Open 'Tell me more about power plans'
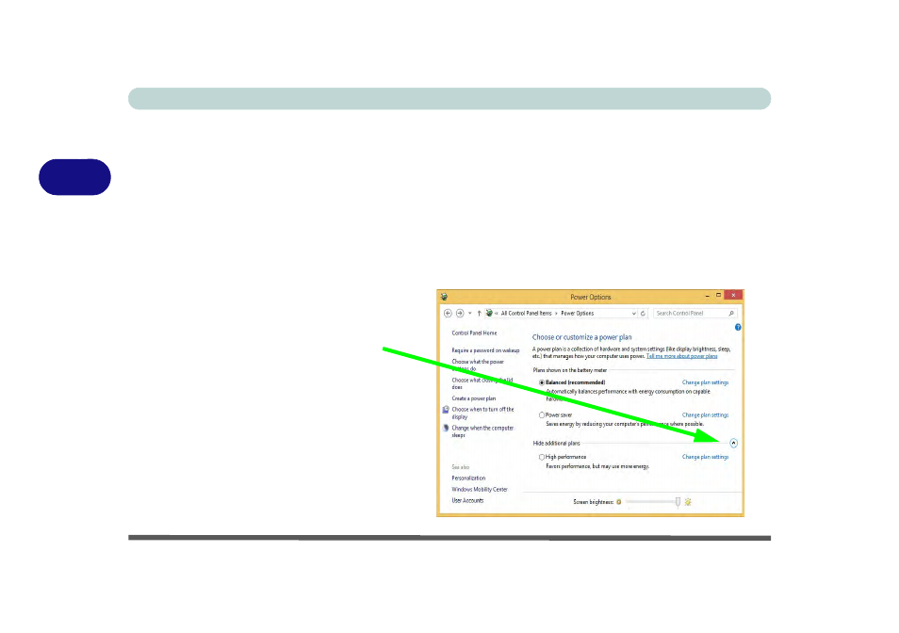The width and height of the screenshot is (899, 633). point(681,356)
